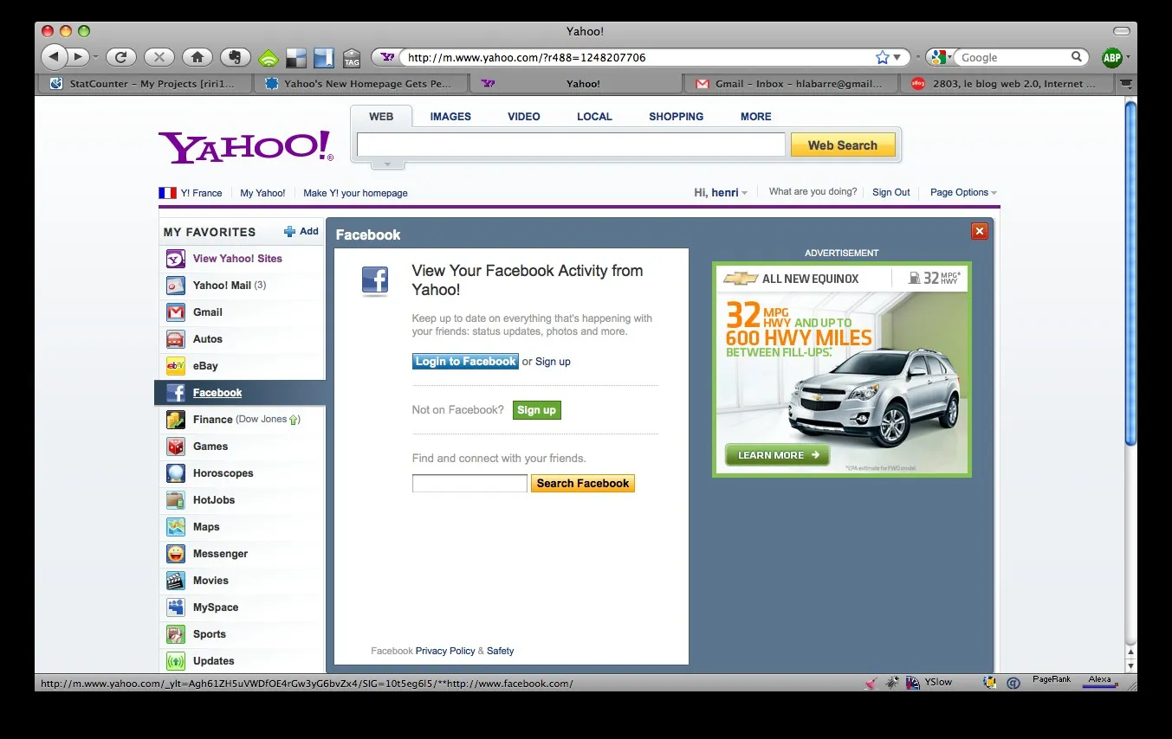The width and height of the screenshot is (1172, 739).
Task: Switch to the VIDEO search tab
Action: pos(524,116)
